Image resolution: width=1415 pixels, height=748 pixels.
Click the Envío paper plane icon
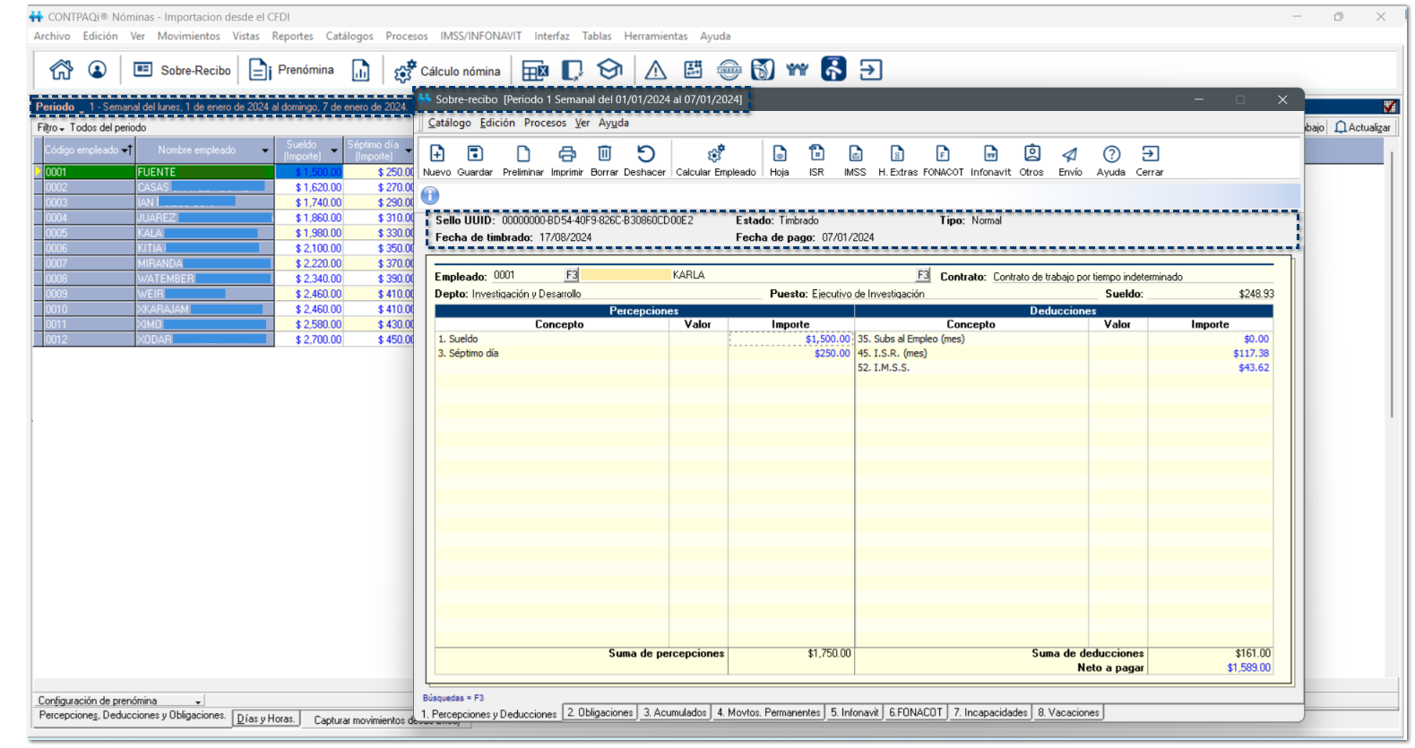pos(1069,155)
